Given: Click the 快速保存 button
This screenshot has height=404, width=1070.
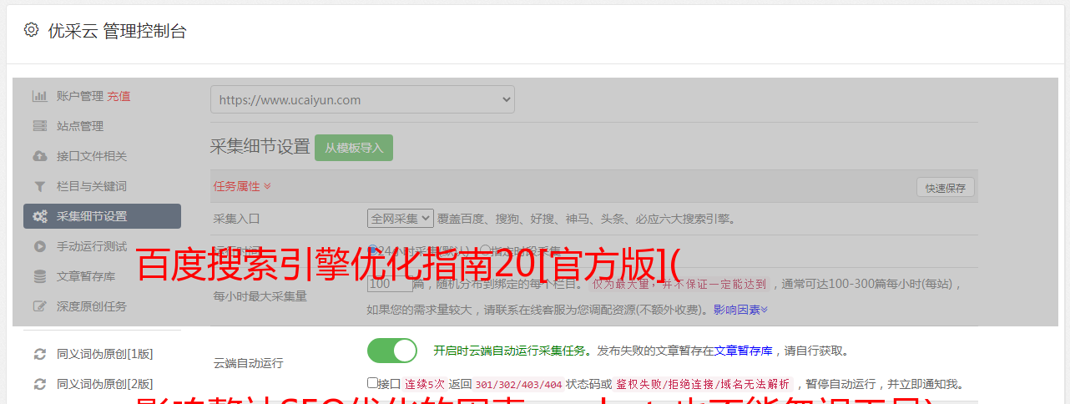Looking at the screenshot, I should 945,188.
